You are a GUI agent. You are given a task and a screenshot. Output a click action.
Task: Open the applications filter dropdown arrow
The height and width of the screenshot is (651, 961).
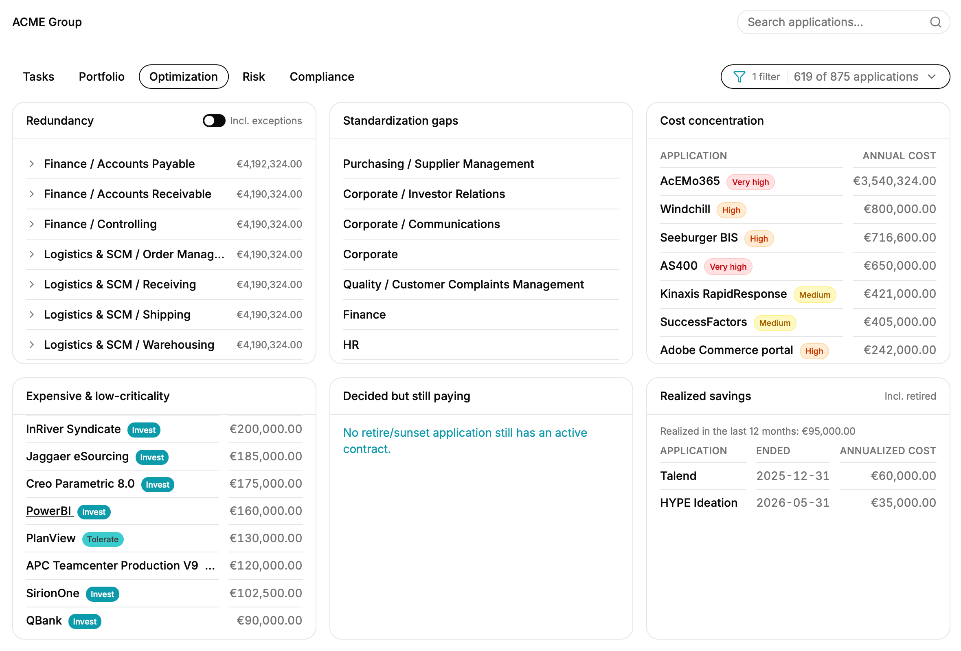(932, 77)
